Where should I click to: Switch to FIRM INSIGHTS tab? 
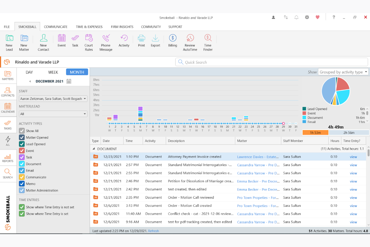pyautogui.click(x=122, y=27)
